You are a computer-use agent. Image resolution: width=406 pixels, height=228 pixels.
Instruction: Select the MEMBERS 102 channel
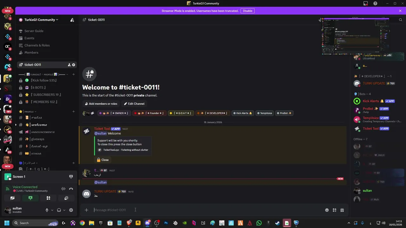pyautogui.click(x=47, y=102)
